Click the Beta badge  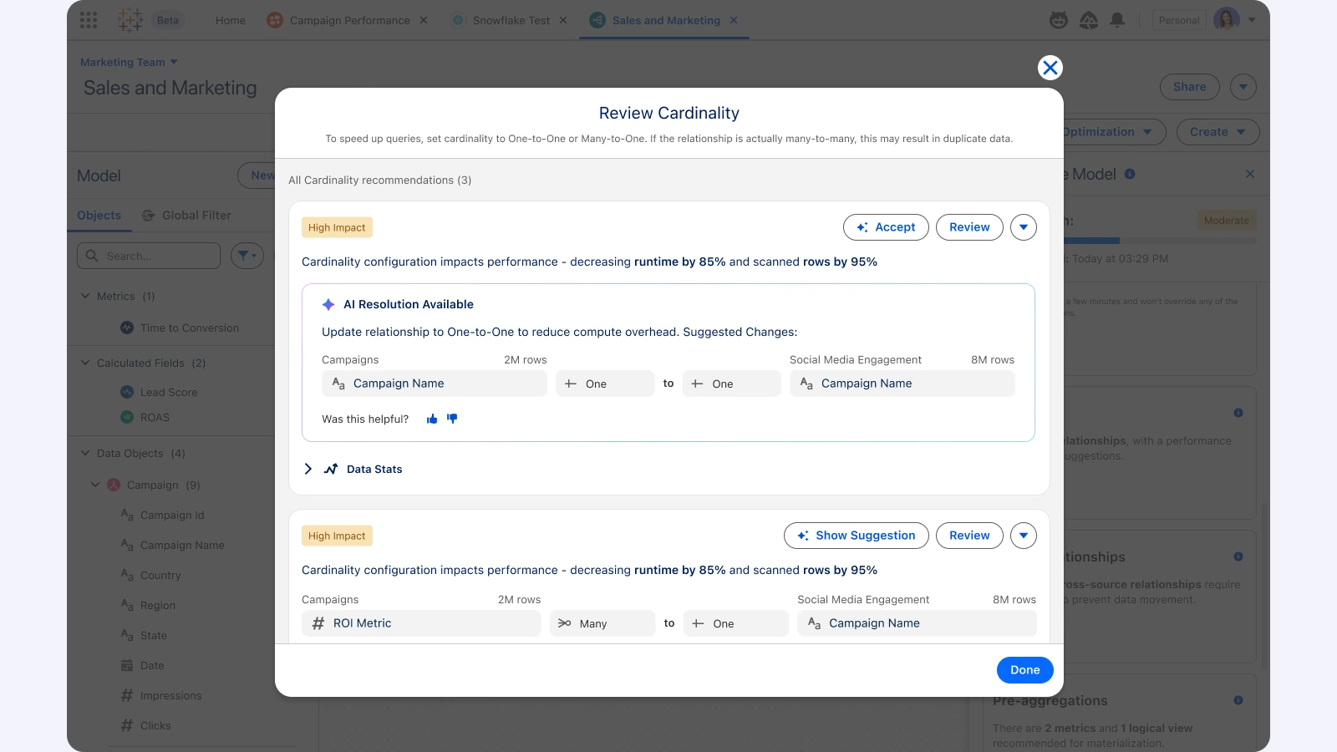coord(168,20)
